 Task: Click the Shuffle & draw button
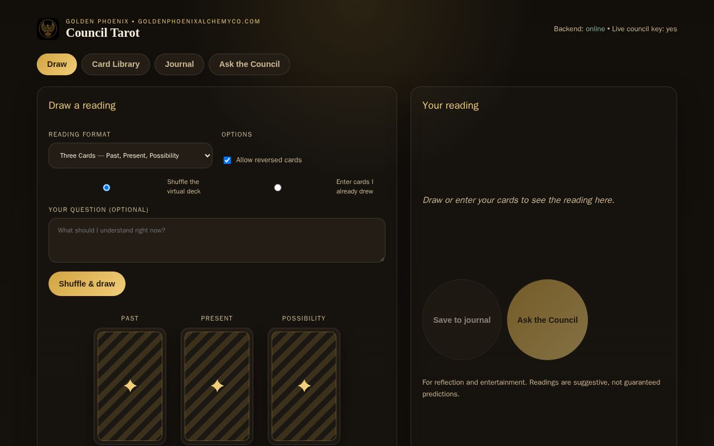[x=87, y=284]
